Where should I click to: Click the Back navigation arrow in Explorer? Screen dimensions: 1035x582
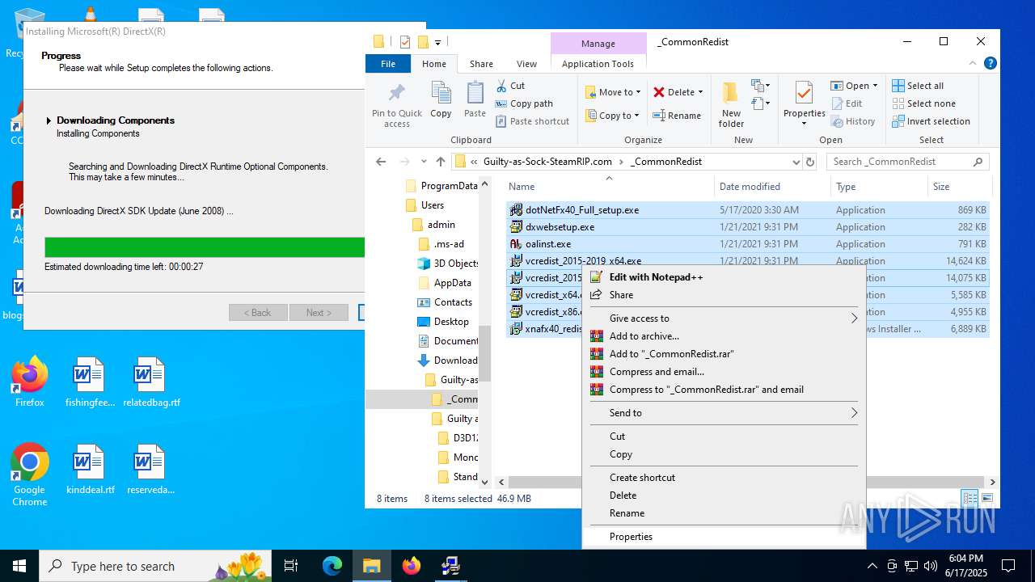tap(381, 162)
